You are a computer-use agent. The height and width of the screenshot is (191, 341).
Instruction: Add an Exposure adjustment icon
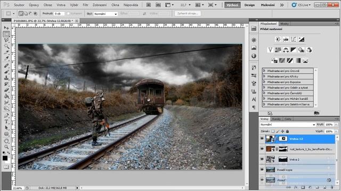tap(301, 39)
